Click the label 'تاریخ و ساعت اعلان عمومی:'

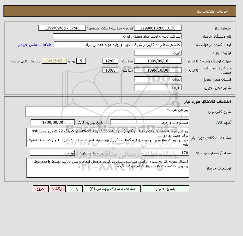click(x=110, y=28)
